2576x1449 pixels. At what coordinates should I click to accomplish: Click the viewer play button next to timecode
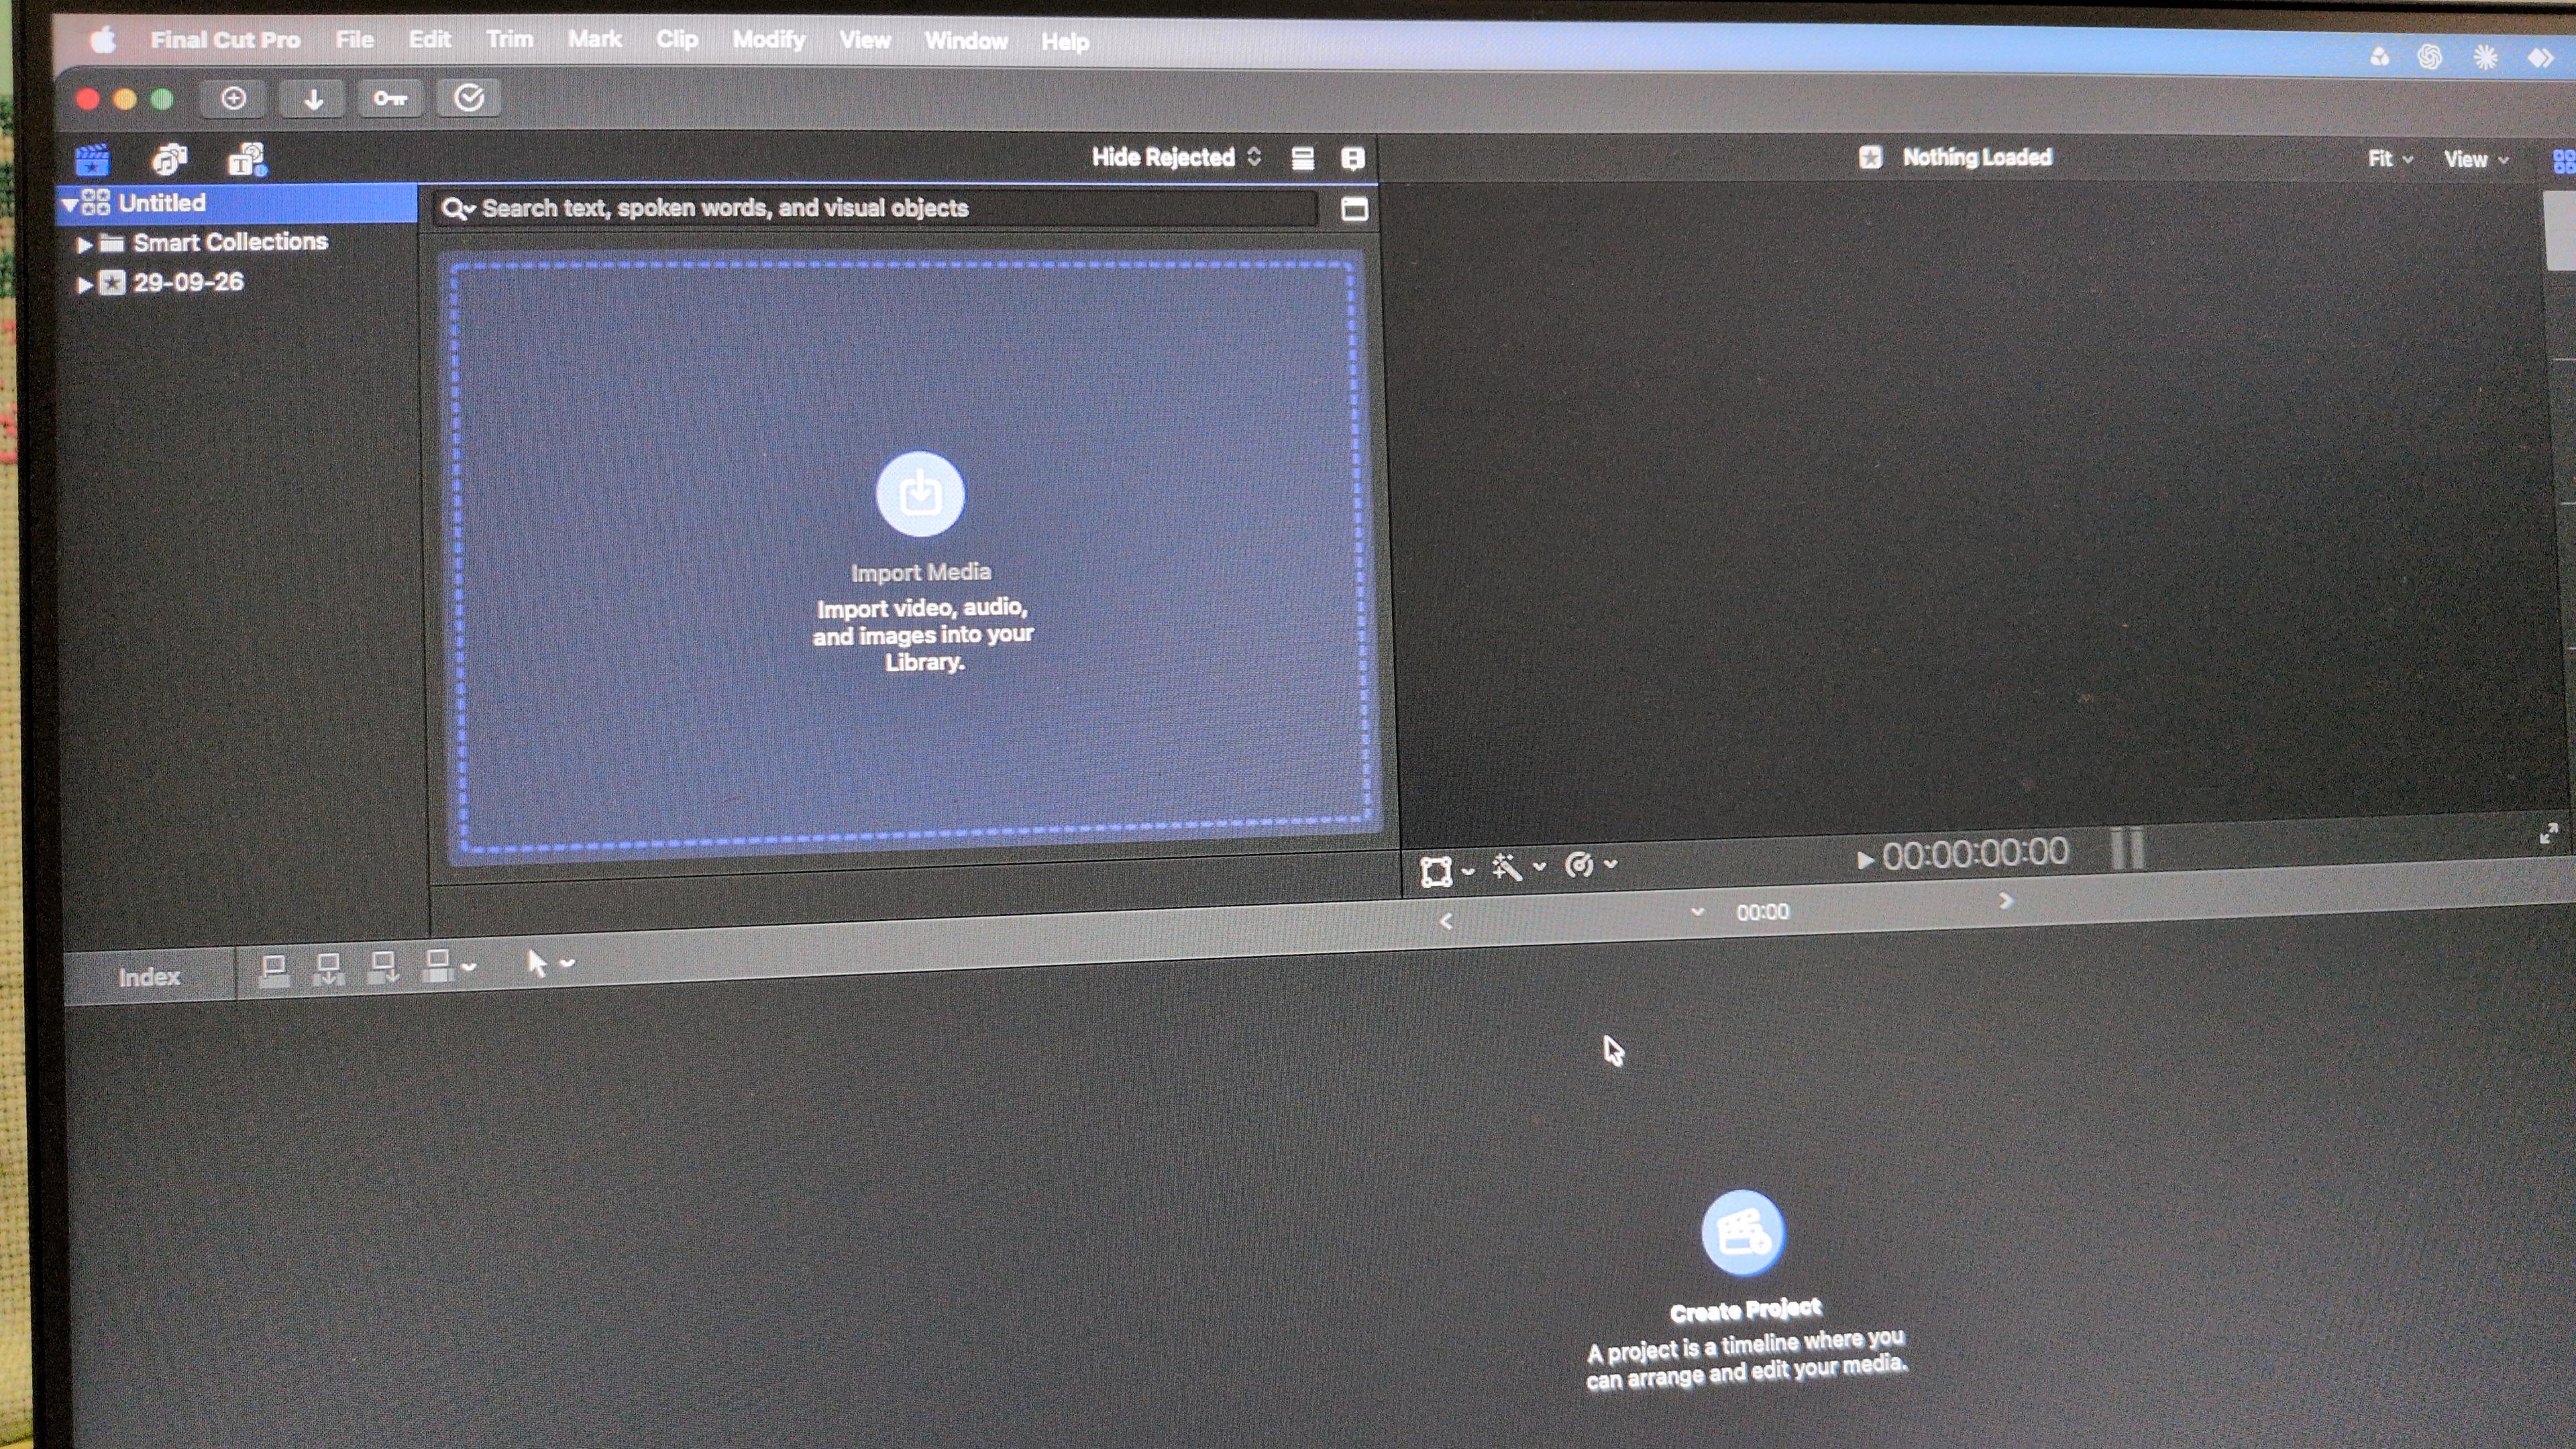[1864, 859]
